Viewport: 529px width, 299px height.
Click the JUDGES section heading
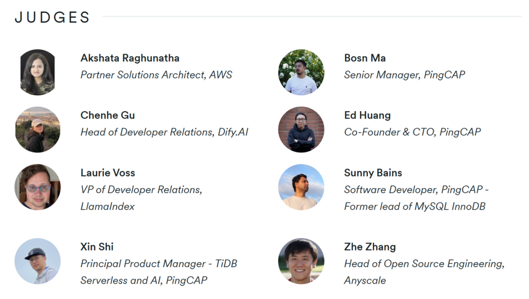coord(52,18)
